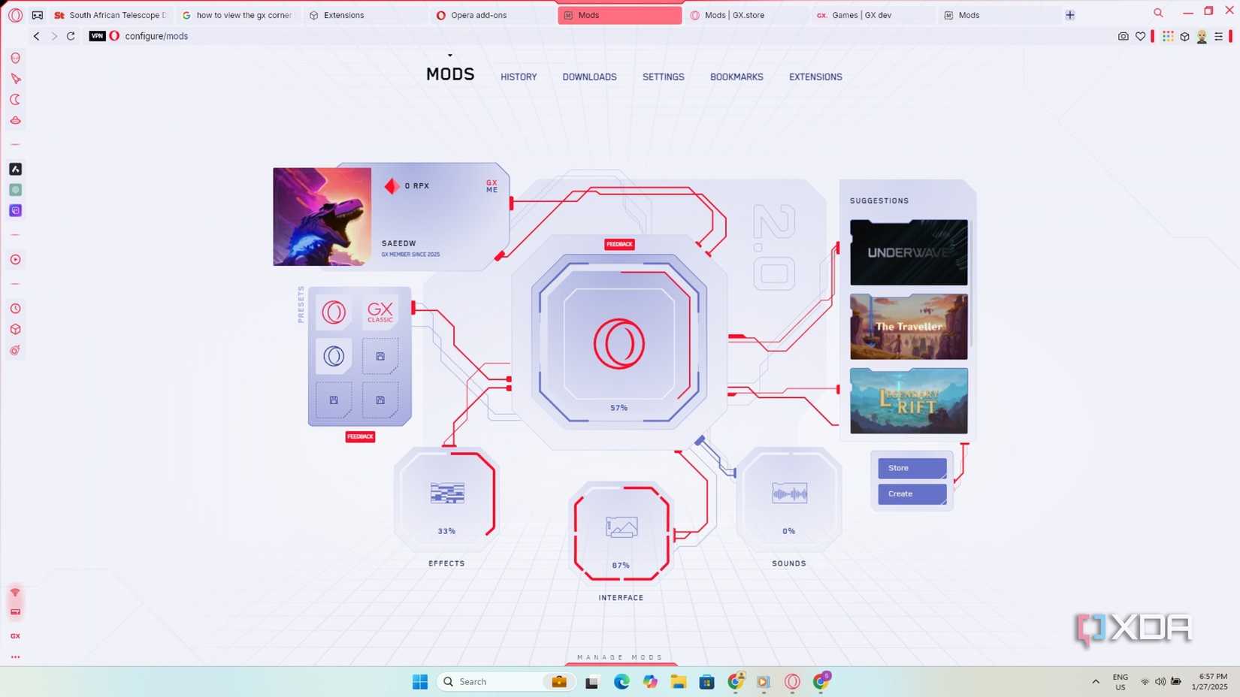This screenshot has height=697, width=1240.
Task: Click the VPN badge in the address bar
Action: (x=97, y=35)
